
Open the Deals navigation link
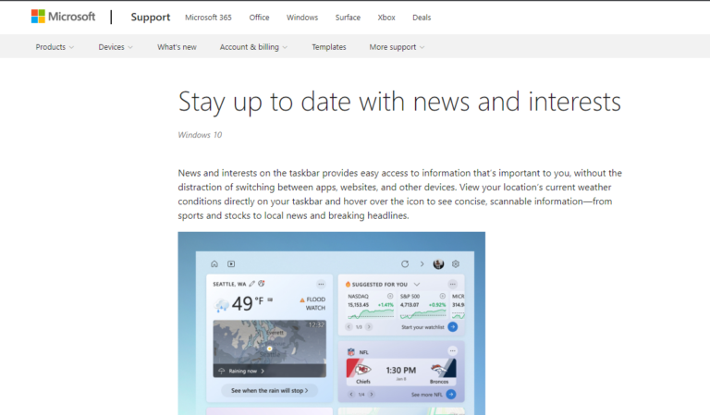tap(422, 18)
